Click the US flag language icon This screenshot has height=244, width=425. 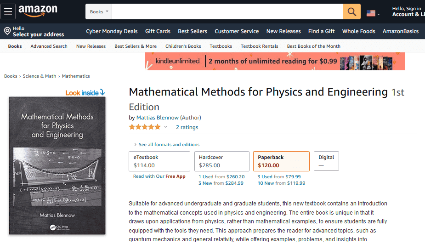[371, 13]
